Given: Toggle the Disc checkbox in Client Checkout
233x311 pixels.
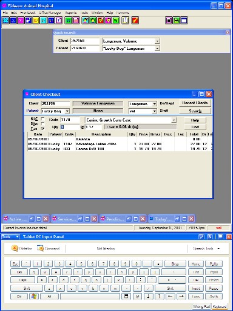Looking at the screenshot, I should pos(42,124).
